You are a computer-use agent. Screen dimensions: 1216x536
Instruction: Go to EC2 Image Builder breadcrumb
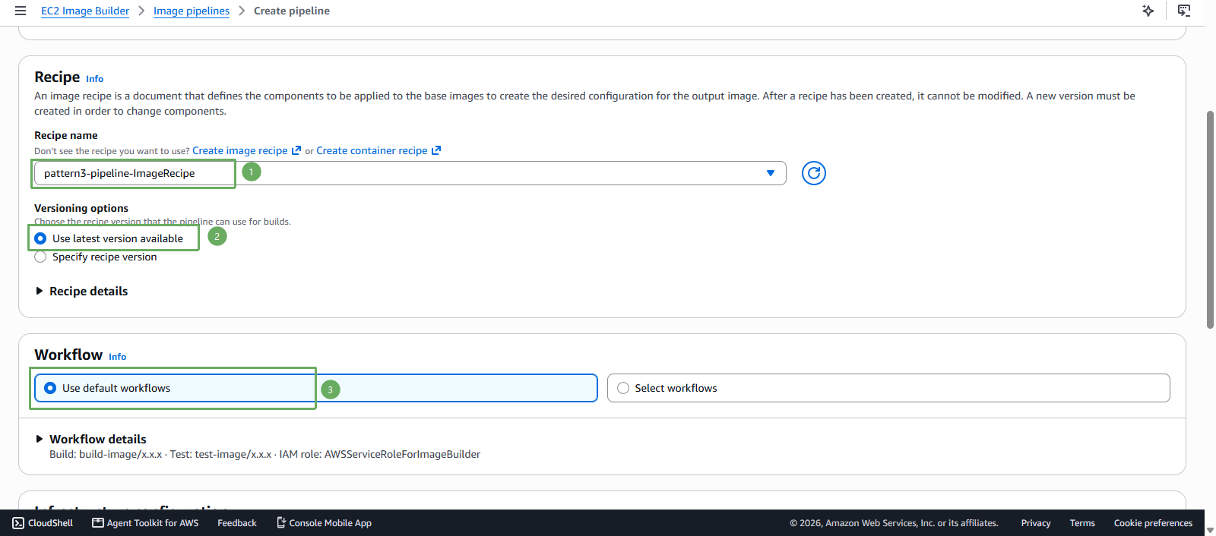[x=85, y=11]
